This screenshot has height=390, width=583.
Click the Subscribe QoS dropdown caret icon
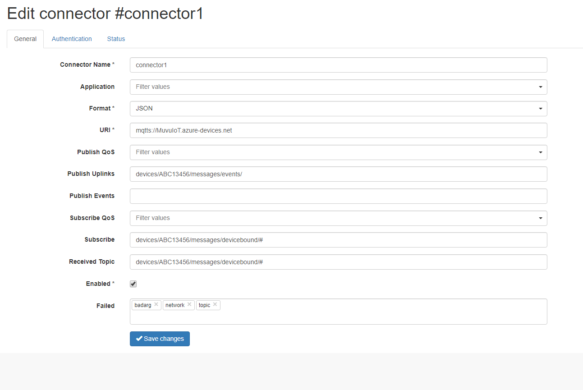(540, 218)
